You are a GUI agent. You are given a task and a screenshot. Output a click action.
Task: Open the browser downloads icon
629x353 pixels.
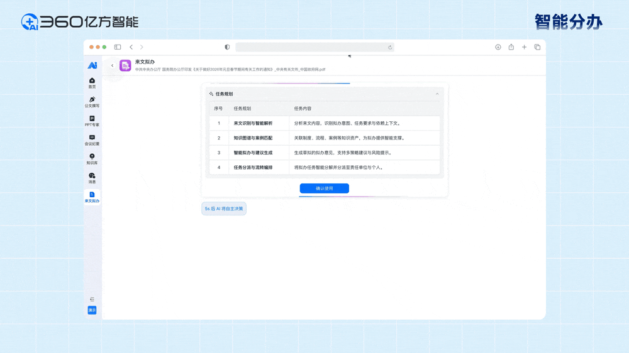tap(498, 47)
